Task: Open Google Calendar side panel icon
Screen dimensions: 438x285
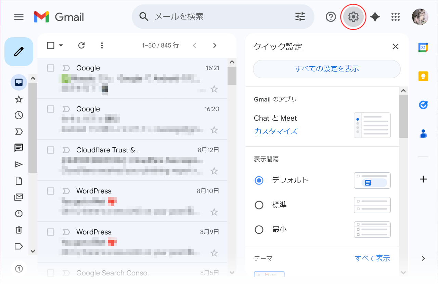Action: click(423, 47)
